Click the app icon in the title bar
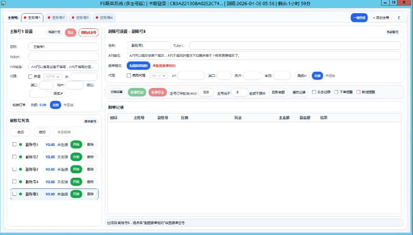This screenshot has height=235, width=413. pos(3,3)
